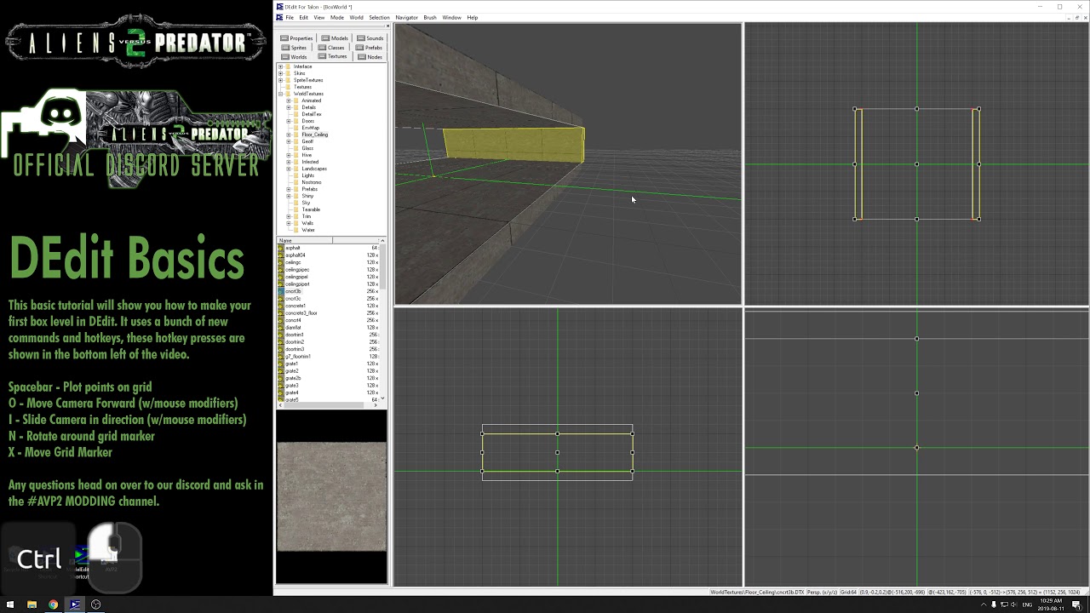
Task: Expand the SpriteTextures folder node
Action: 280,80
